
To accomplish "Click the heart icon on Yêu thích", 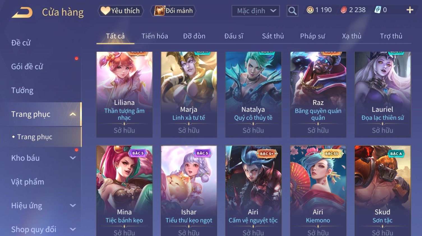I will coord(105,11).
